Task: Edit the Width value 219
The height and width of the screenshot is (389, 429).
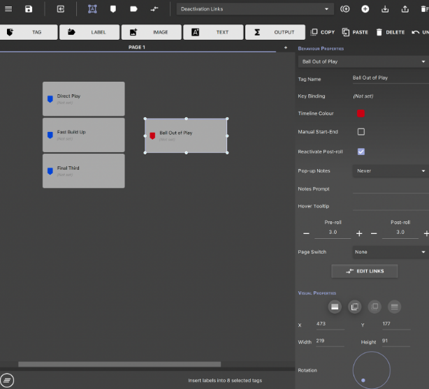Action: point(330,341)
